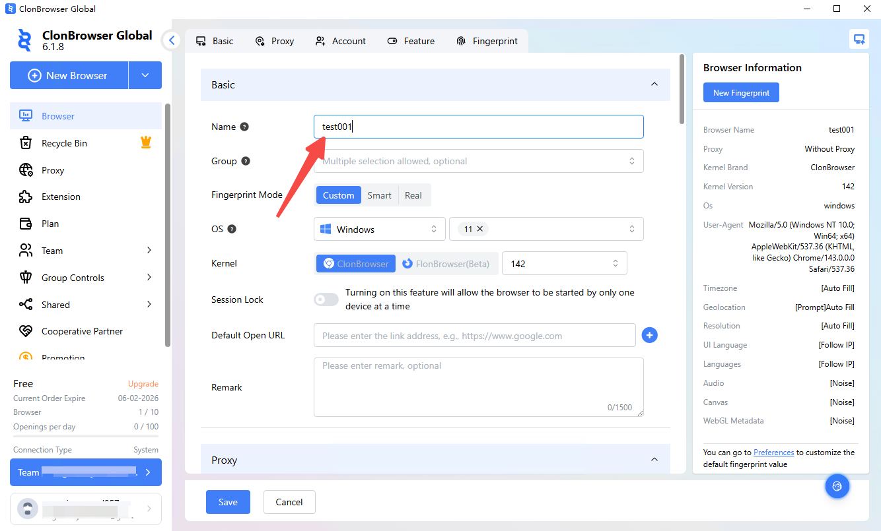Click the top-right screen share icon
This screenshot has height=531, width=881.
pos(859,40)
